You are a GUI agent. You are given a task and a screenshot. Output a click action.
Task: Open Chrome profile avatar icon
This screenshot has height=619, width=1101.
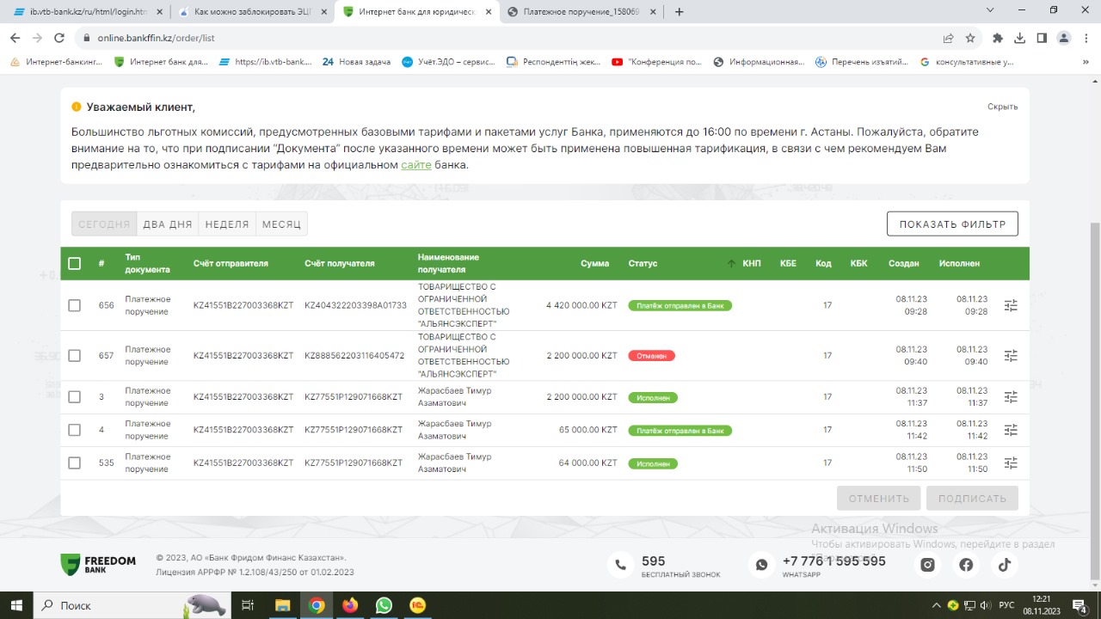point(1064,38)
